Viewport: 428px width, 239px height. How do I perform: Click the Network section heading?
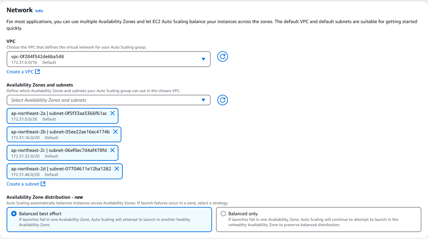click(x=20, y=10)
